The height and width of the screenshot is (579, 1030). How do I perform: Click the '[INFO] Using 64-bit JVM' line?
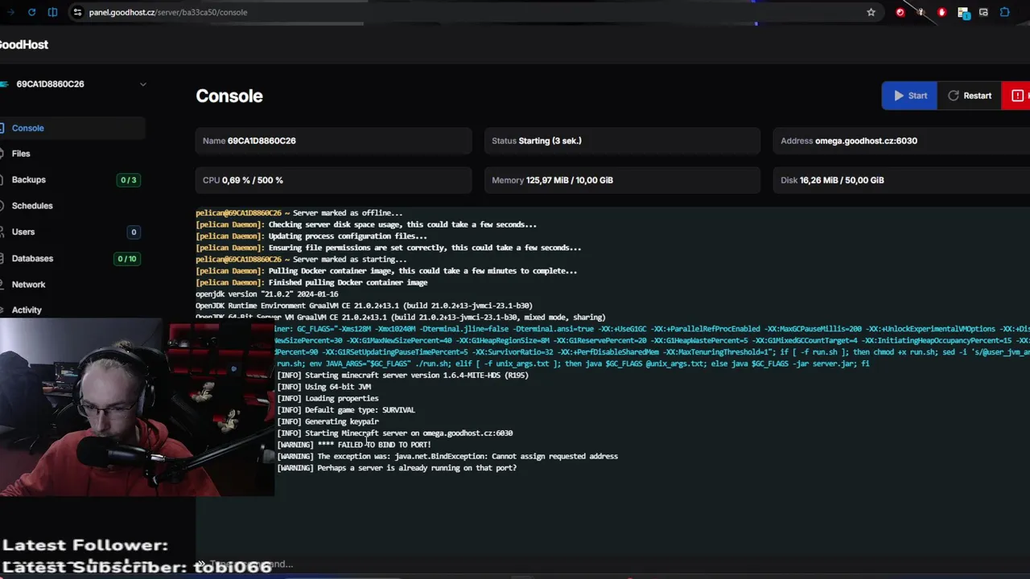(324, 387)
